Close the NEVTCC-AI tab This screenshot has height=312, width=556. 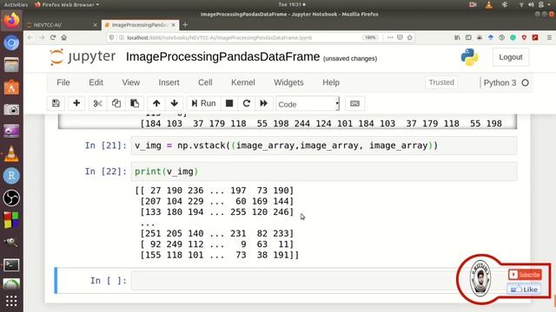pyautogui.click(x=95, y=25)
